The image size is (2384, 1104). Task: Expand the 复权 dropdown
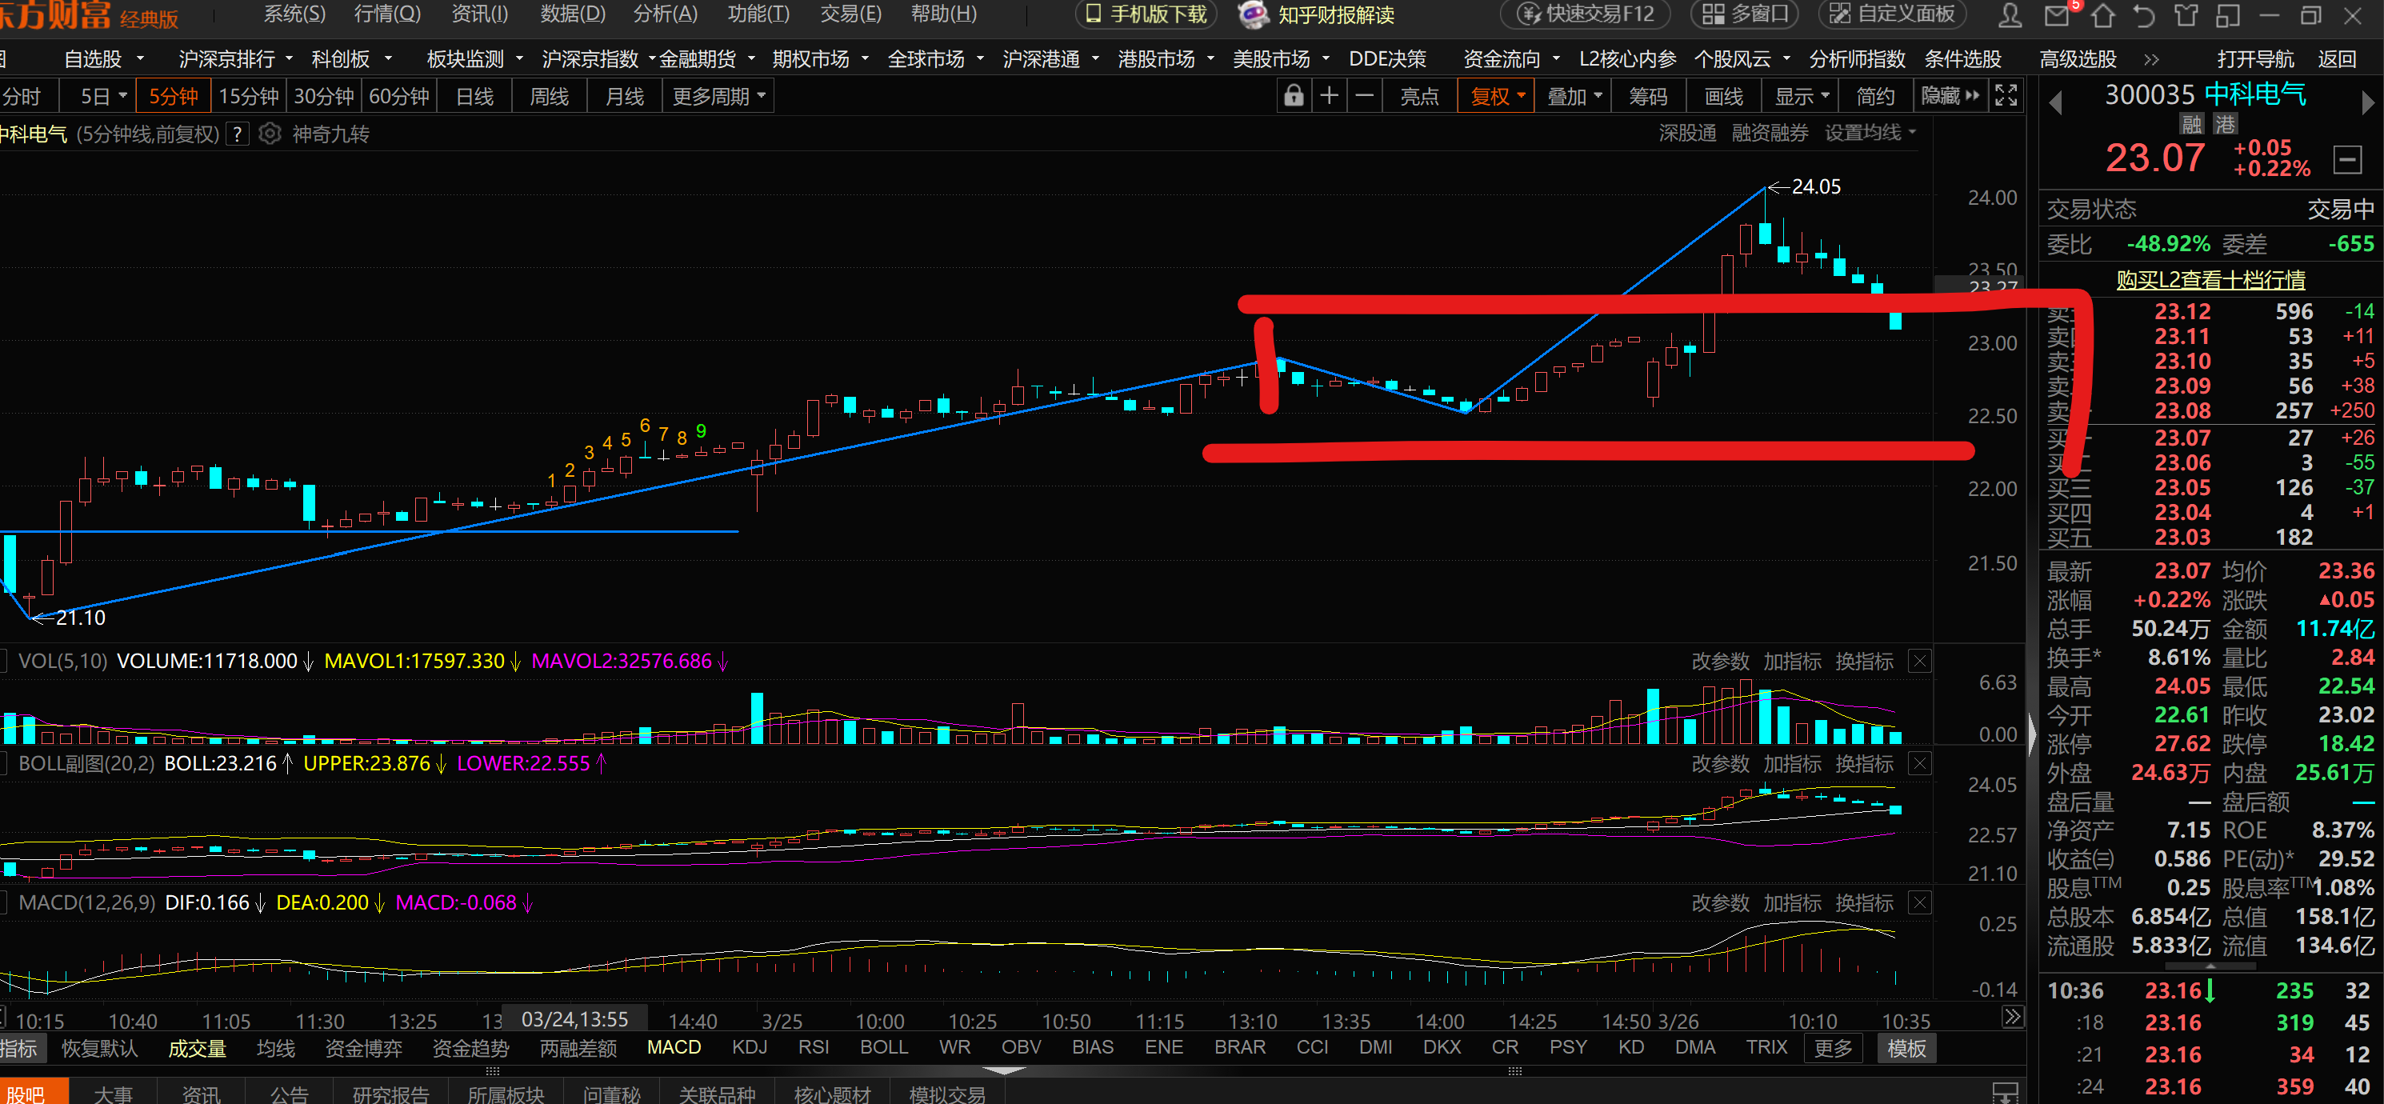[x=1497, y=96]
